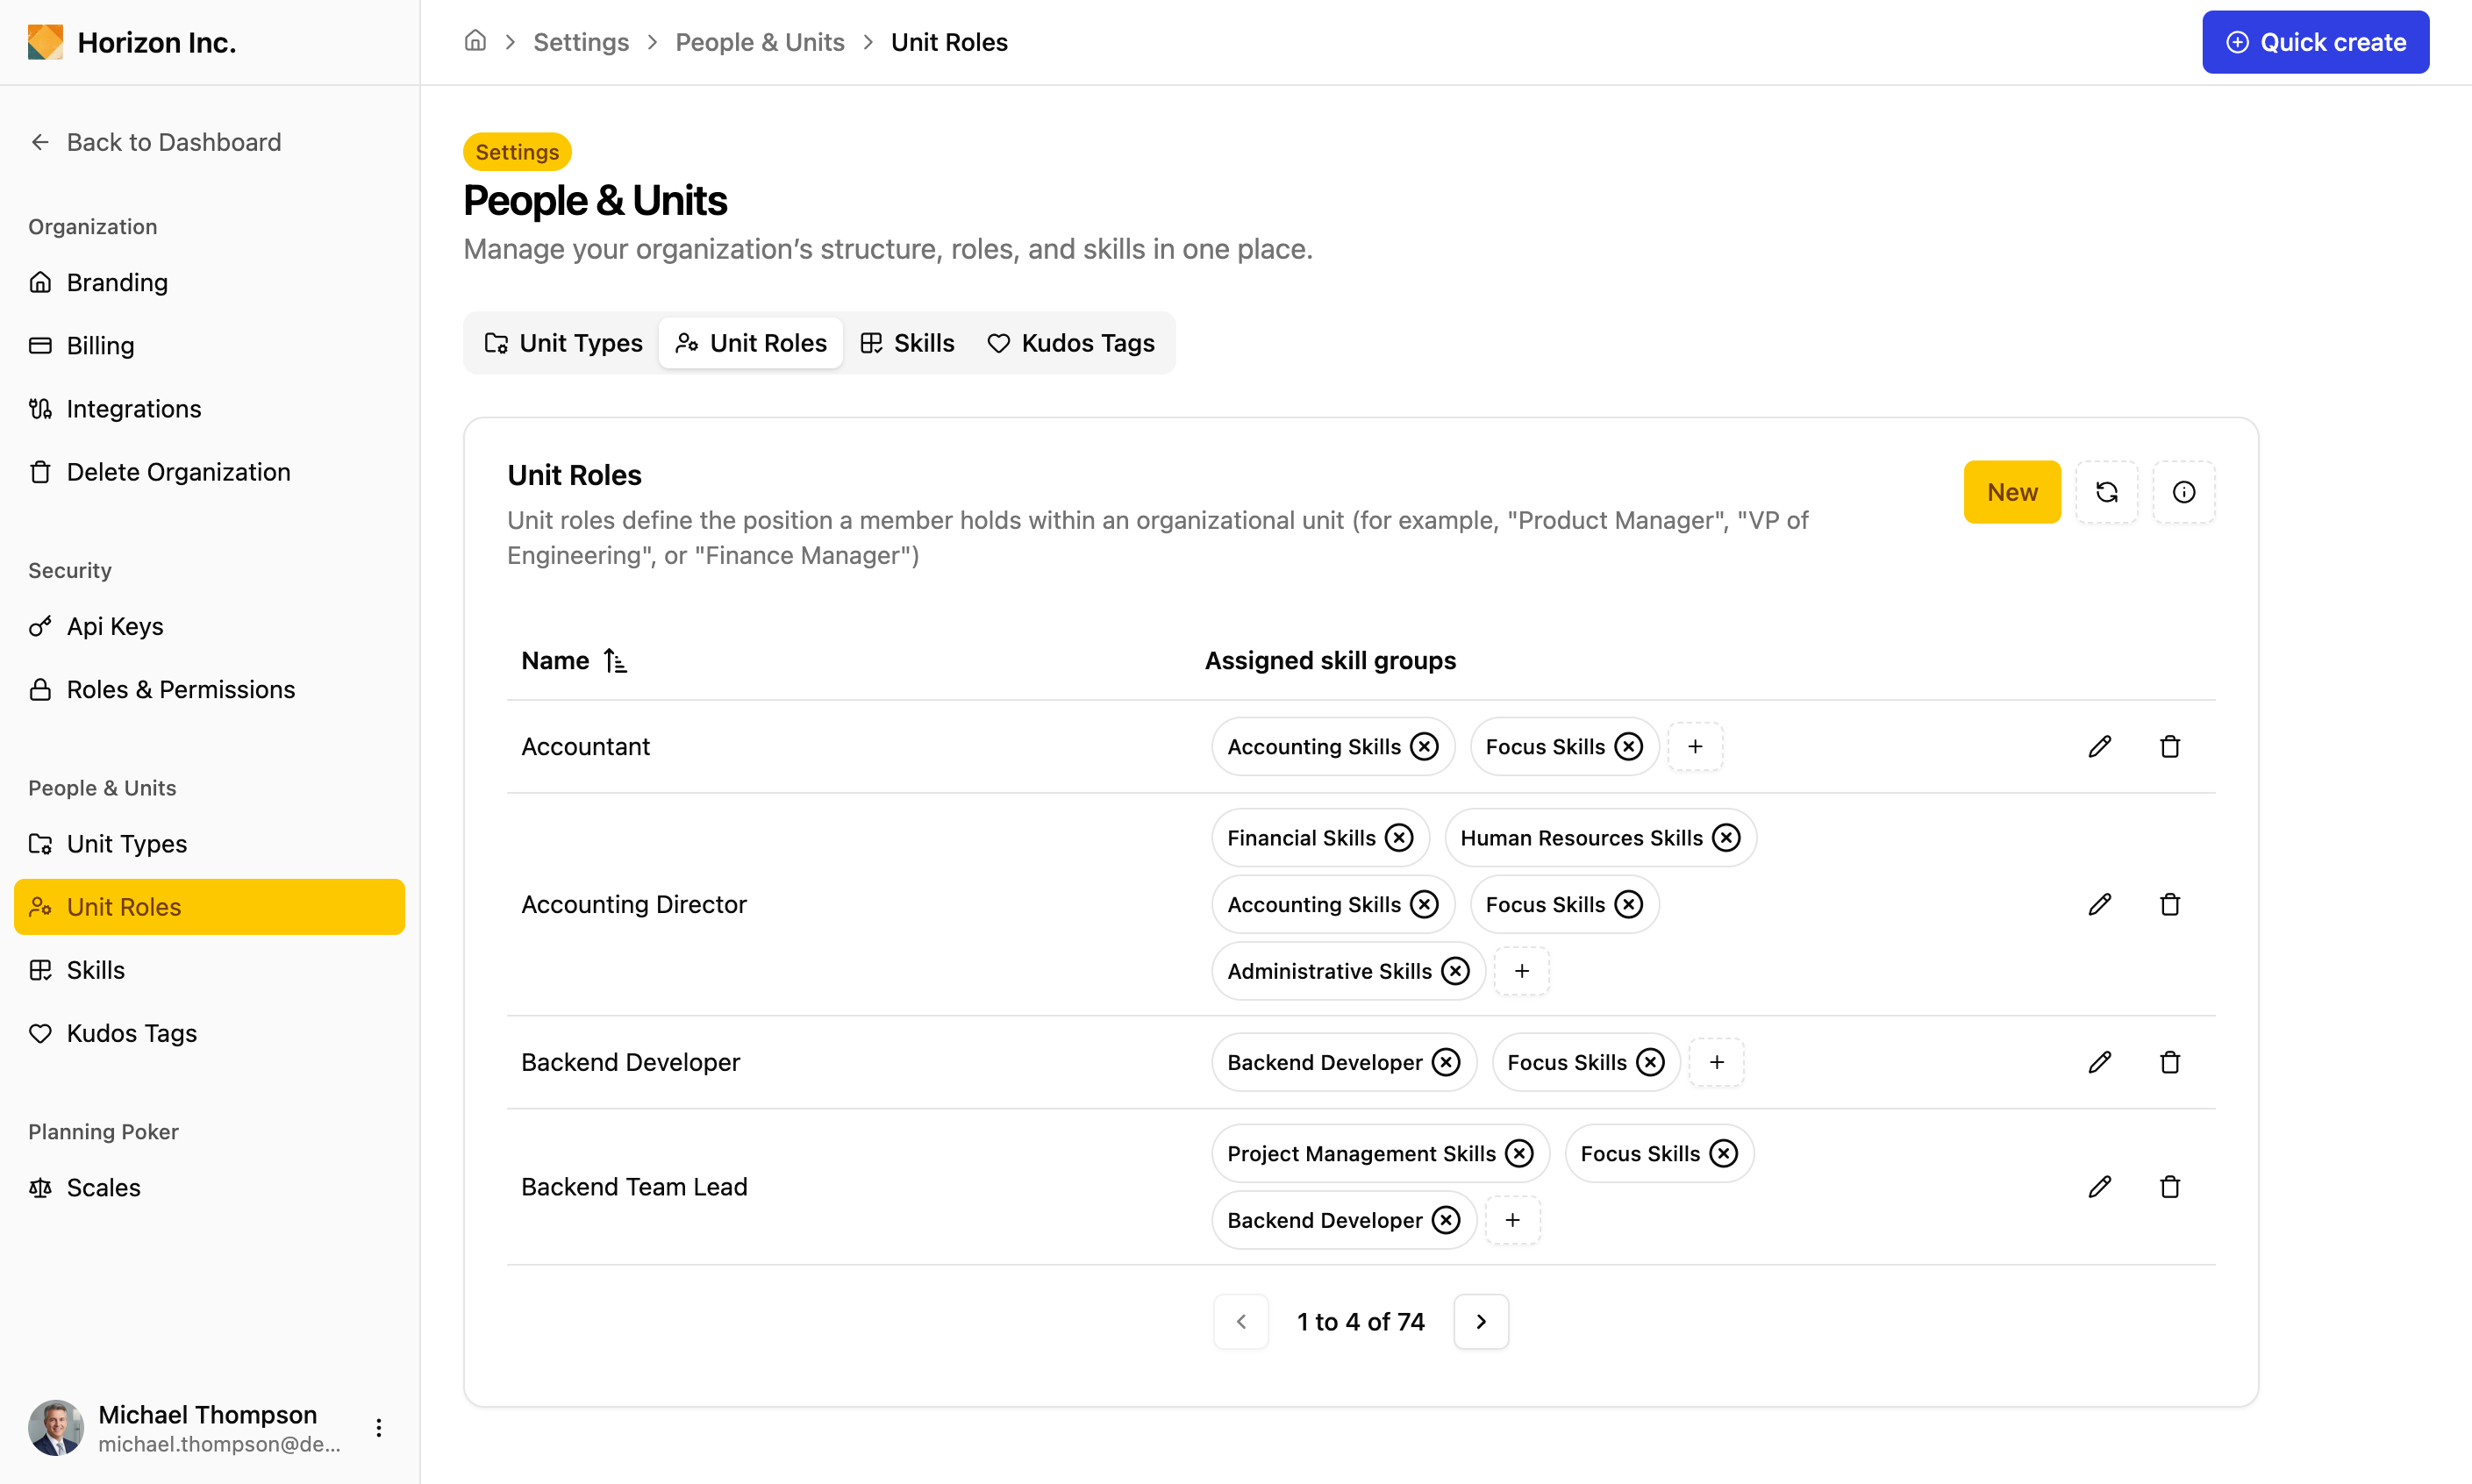Open the info icon in the Unit Roles header
This screenshot has width=2472, height=1484.
[x=2183, y=492]
